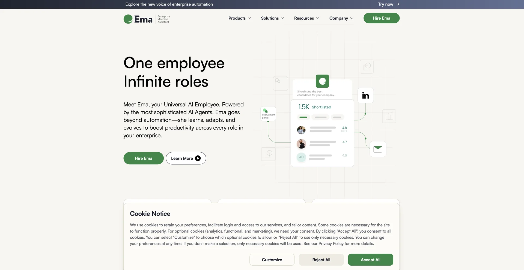Viewport: 524px width, 270px height.
Task: Accept all cookies
Action: (371, 260)
